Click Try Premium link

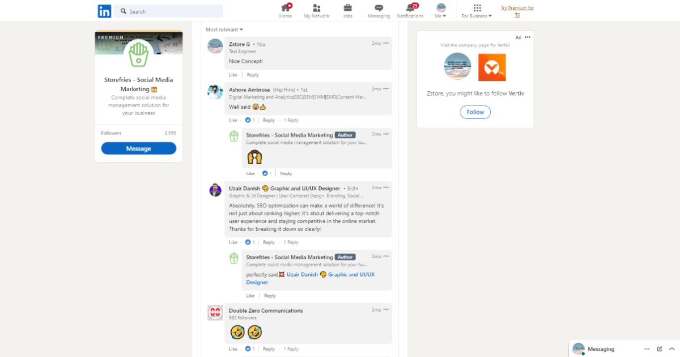coord(517,11)
